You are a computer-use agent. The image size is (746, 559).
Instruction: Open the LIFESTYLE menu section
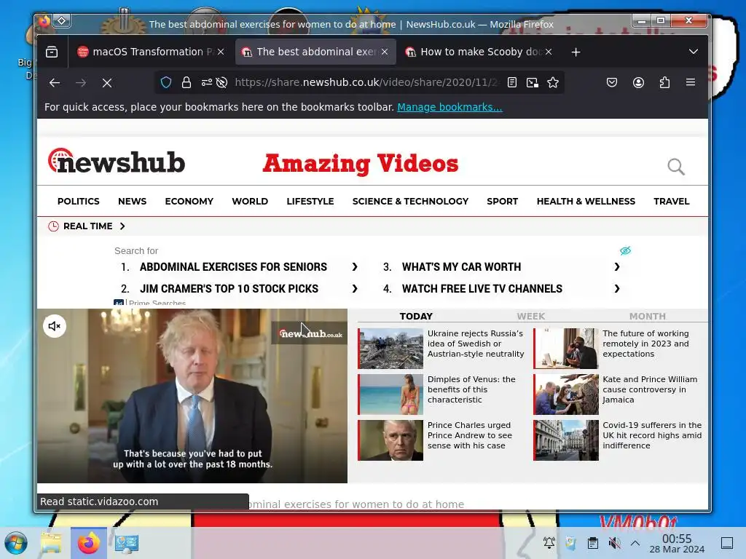coord(310,202)
